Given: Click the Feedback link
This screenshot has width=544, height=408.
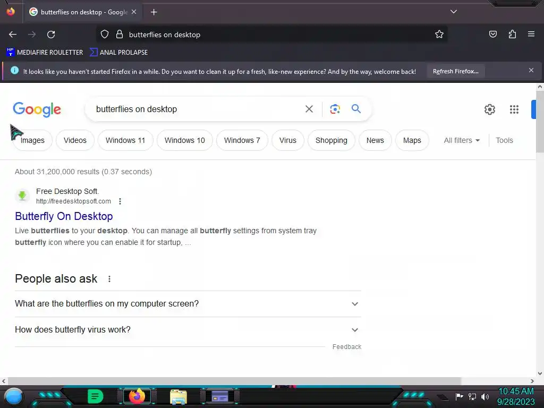Looking at the screenshot, I should (346, 346).
